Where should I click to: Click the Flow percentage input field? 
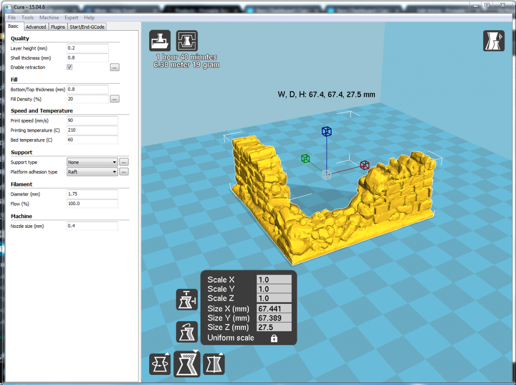click(92, 204)
